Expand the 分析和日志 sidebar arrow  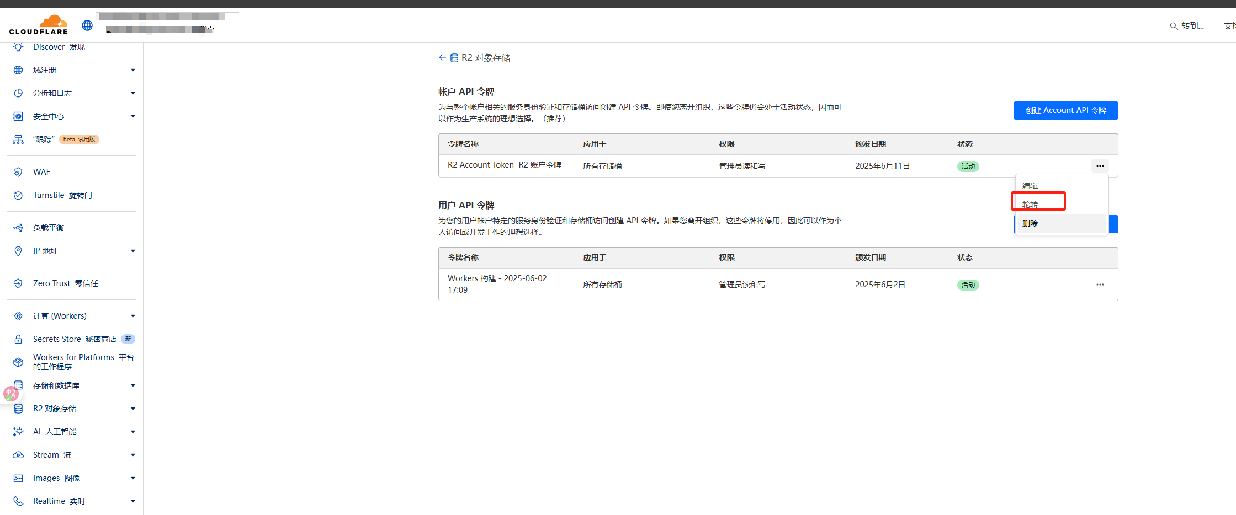coord(132,93)
